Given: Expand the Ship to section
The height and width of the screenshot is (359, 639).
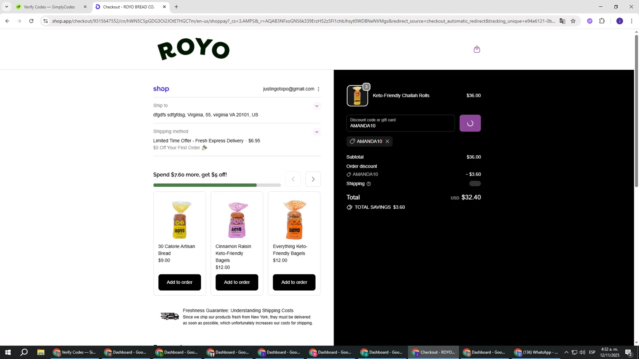Looking at the screenshot, I should coord(317,106).
